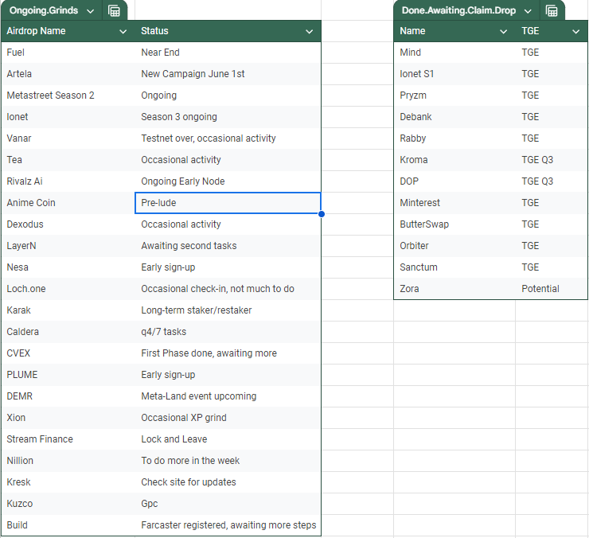The image size is (589, 538).
Task: Click Farcaster registered, awaiting more steps
Action: click(x=228, y=525)
